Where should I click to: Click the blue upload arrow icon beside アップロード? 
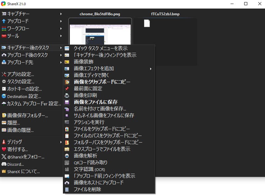click(x=4, y=21)
